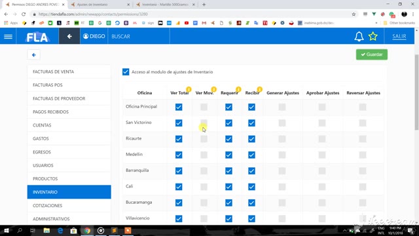The width and height of the screenshot is (419, 236).
Task: Toggle Acceso al modulo de ajustes checkbox
Action: point(126,71)
